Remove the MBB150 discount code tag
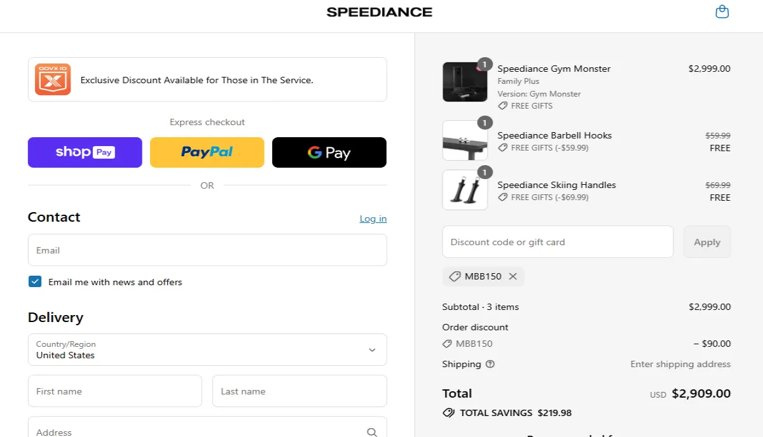The height and width of the screenshot is (437, 763). click(512, 276)
